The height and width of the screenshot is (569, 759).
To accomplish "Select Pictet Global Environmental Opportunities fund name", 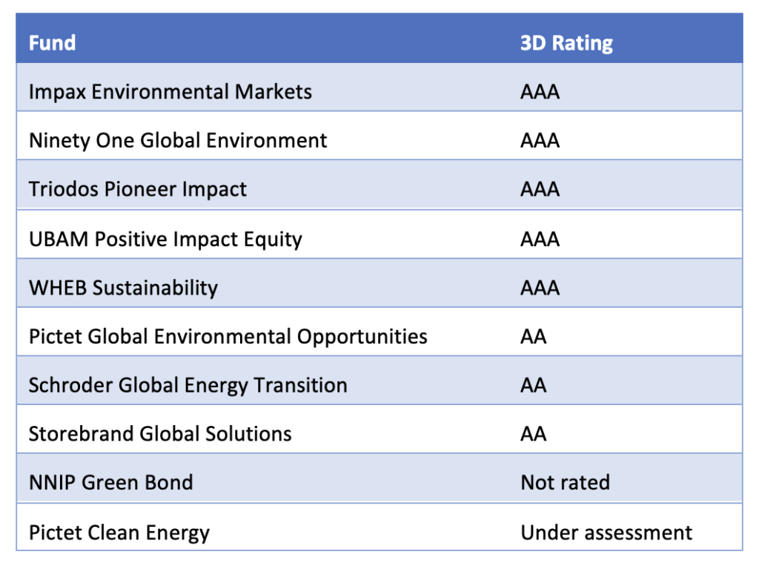I will point(228,336).
